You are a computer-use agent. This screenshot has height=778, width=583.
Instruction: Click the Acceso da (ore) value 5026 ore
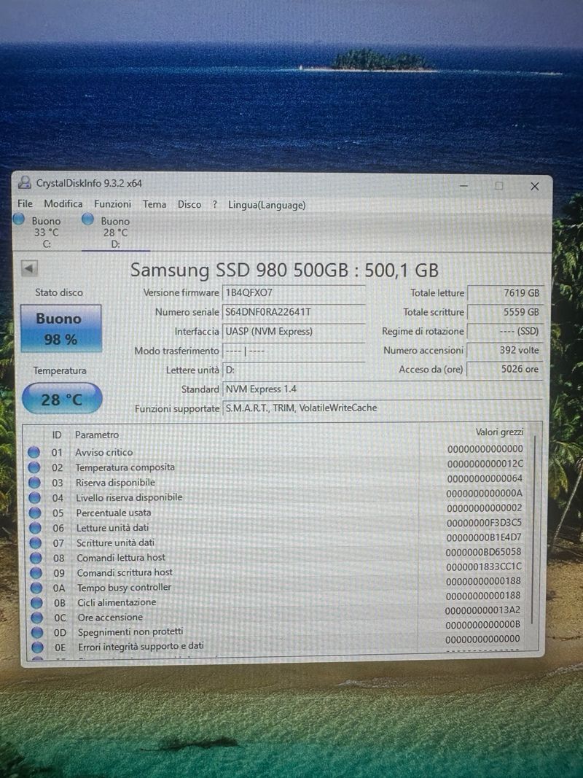coord(505,369)
